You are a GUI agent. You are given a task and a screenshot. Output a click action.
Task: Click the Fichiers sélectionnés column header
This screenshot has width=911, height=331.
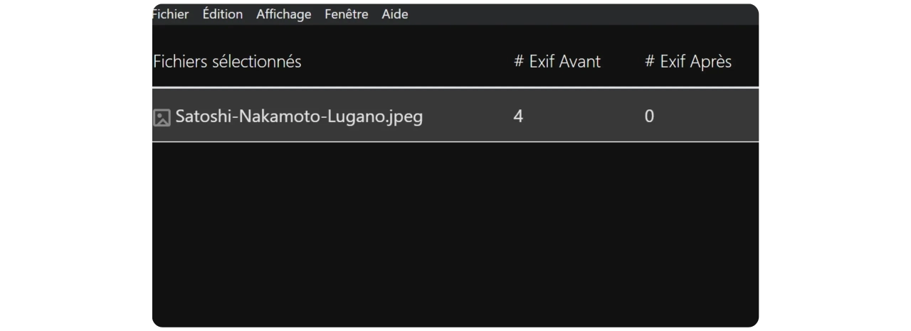[x=227, y=62]
